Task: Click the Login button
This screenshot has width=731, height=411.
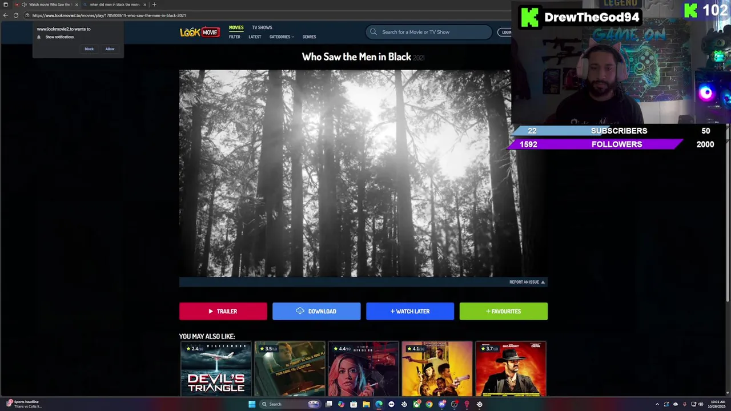Action: (x=505, y=32)
